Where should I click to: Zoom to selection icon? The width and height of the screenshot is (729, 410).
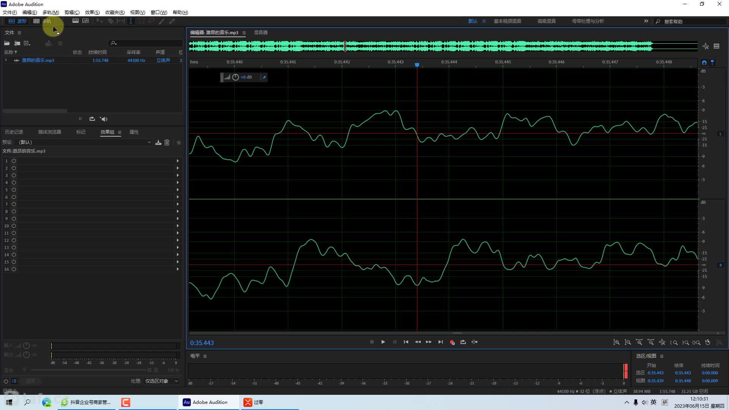(696, 342)
